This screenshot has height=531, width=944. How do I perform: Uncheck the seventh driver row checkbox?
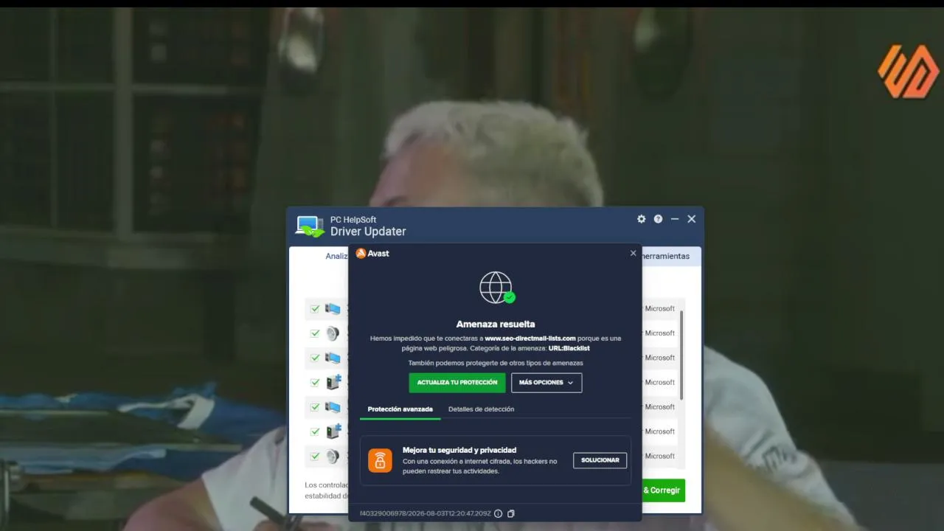coord(315,456)
